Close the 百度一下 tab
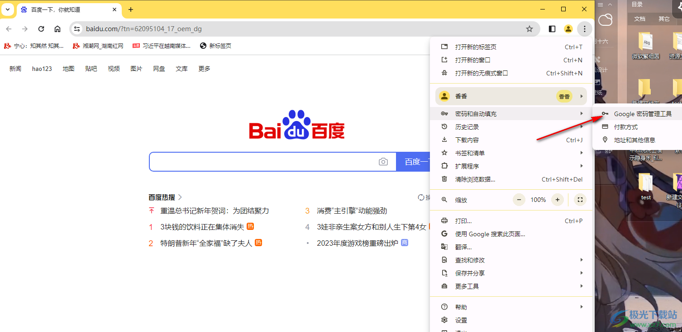Image resolution: width=682 pixels, height=332 pixels. click(114, 9)
